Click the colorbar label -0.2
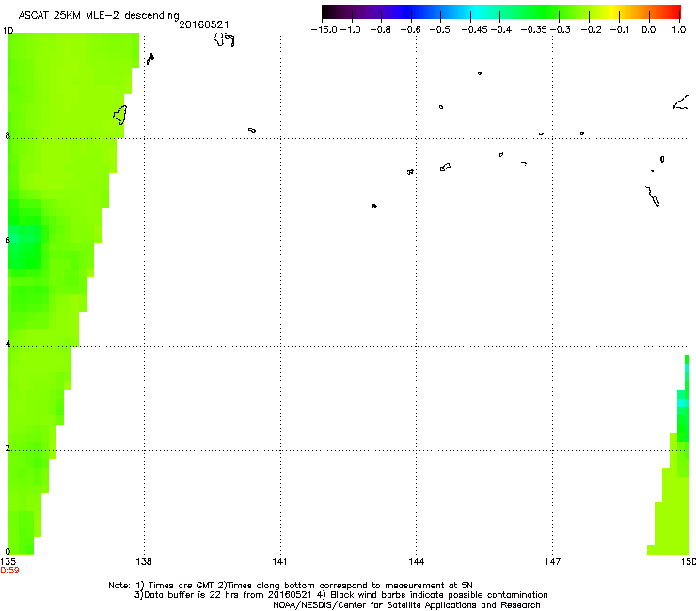 [x=592, y=30]
